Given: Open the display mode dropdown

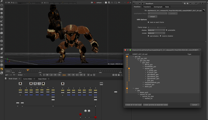Looking at the screenshot, I should click(x=156, y=30).
